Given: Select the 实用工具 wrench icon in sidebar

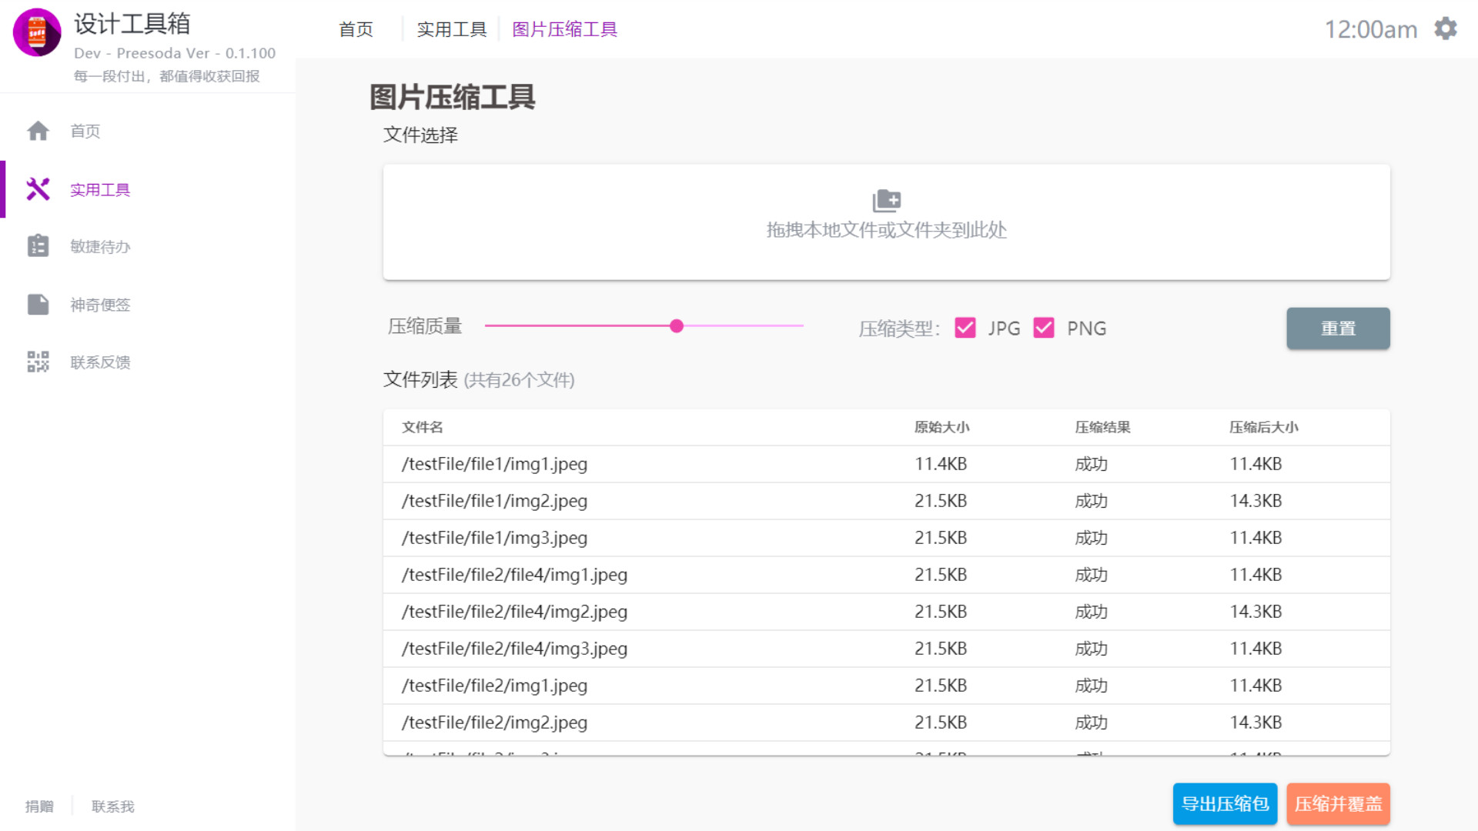Looking at the screenshot, I should click(x=37, y=189).
